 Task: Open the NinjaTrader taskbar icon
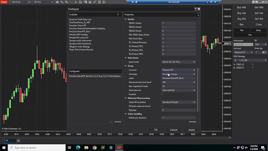coord(119,147)
